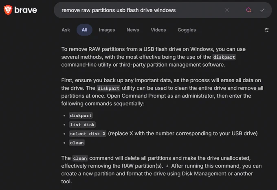Click the checkmark icon in search bar
Image resolution: width=277 pixels, height=190 pixels.
pyautogui.click(x=262, y=10)
